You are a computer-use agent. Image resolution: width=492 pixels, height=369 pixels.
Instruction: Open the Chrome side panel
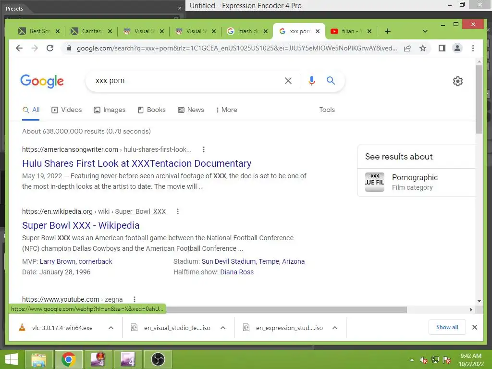[442, 48]
